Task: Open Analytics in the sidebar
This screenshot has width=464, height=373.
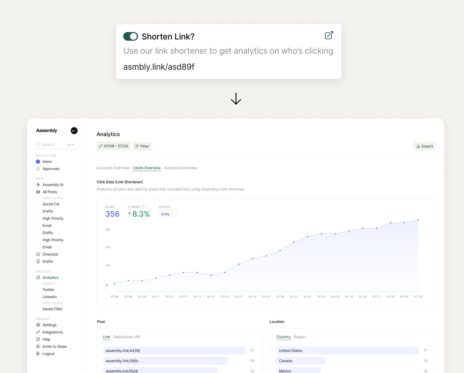Action: 50,277
